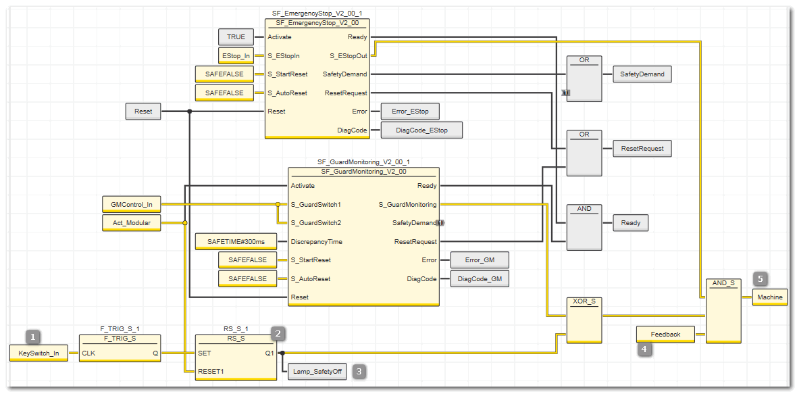Click the DiagCode_EStop output variable
The width and height of the screenshot is (797, 394).
pos(421,130)
